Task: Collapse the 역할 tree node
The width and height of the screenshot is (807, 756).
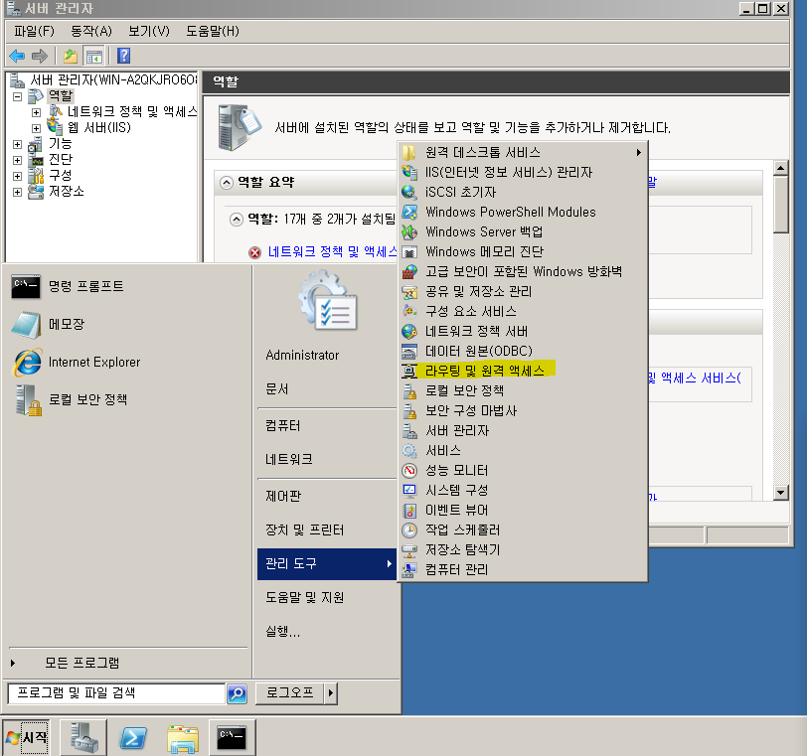Action: point(18,96)
